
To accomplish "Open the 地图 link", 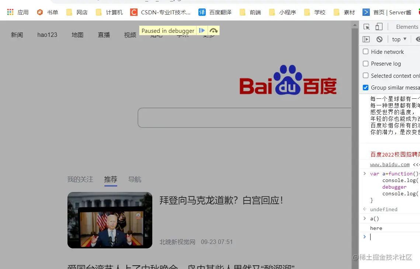I will [x=77, y=35].
